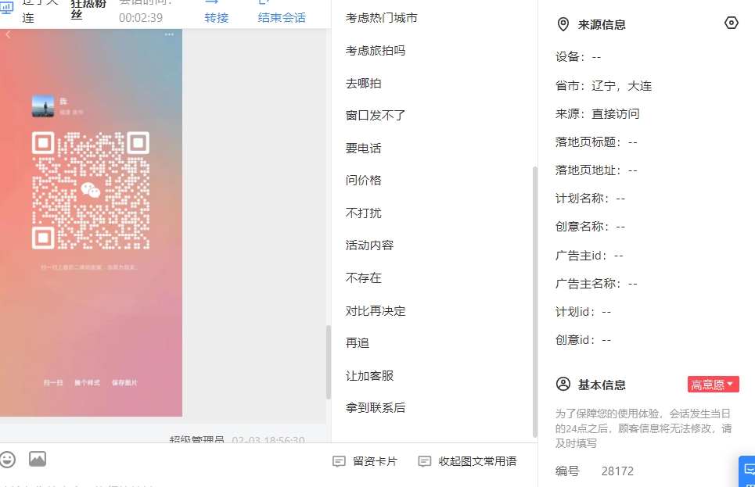The width and height of the screenshot is (755, 487).
Task: Select quick phrase 不打扰
Action: (x=363, y=213)
